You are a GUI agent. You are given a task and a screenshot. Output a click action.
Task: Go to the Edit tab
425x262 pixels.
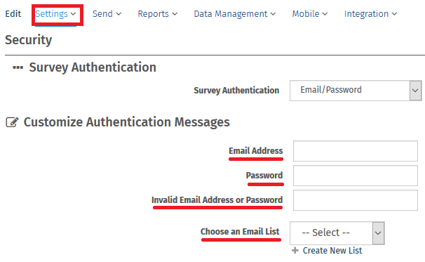click(x=13, y=14)
